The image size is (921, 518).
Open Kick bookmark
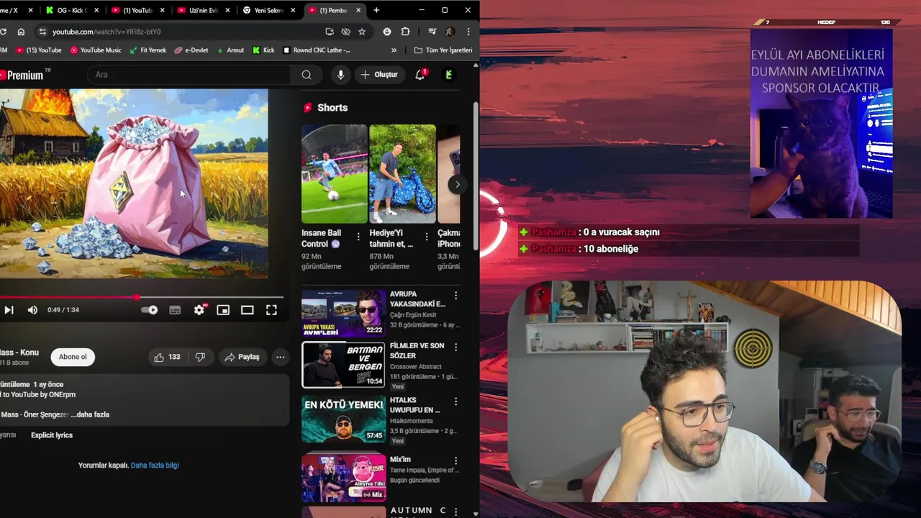click(x=263, y=50)
